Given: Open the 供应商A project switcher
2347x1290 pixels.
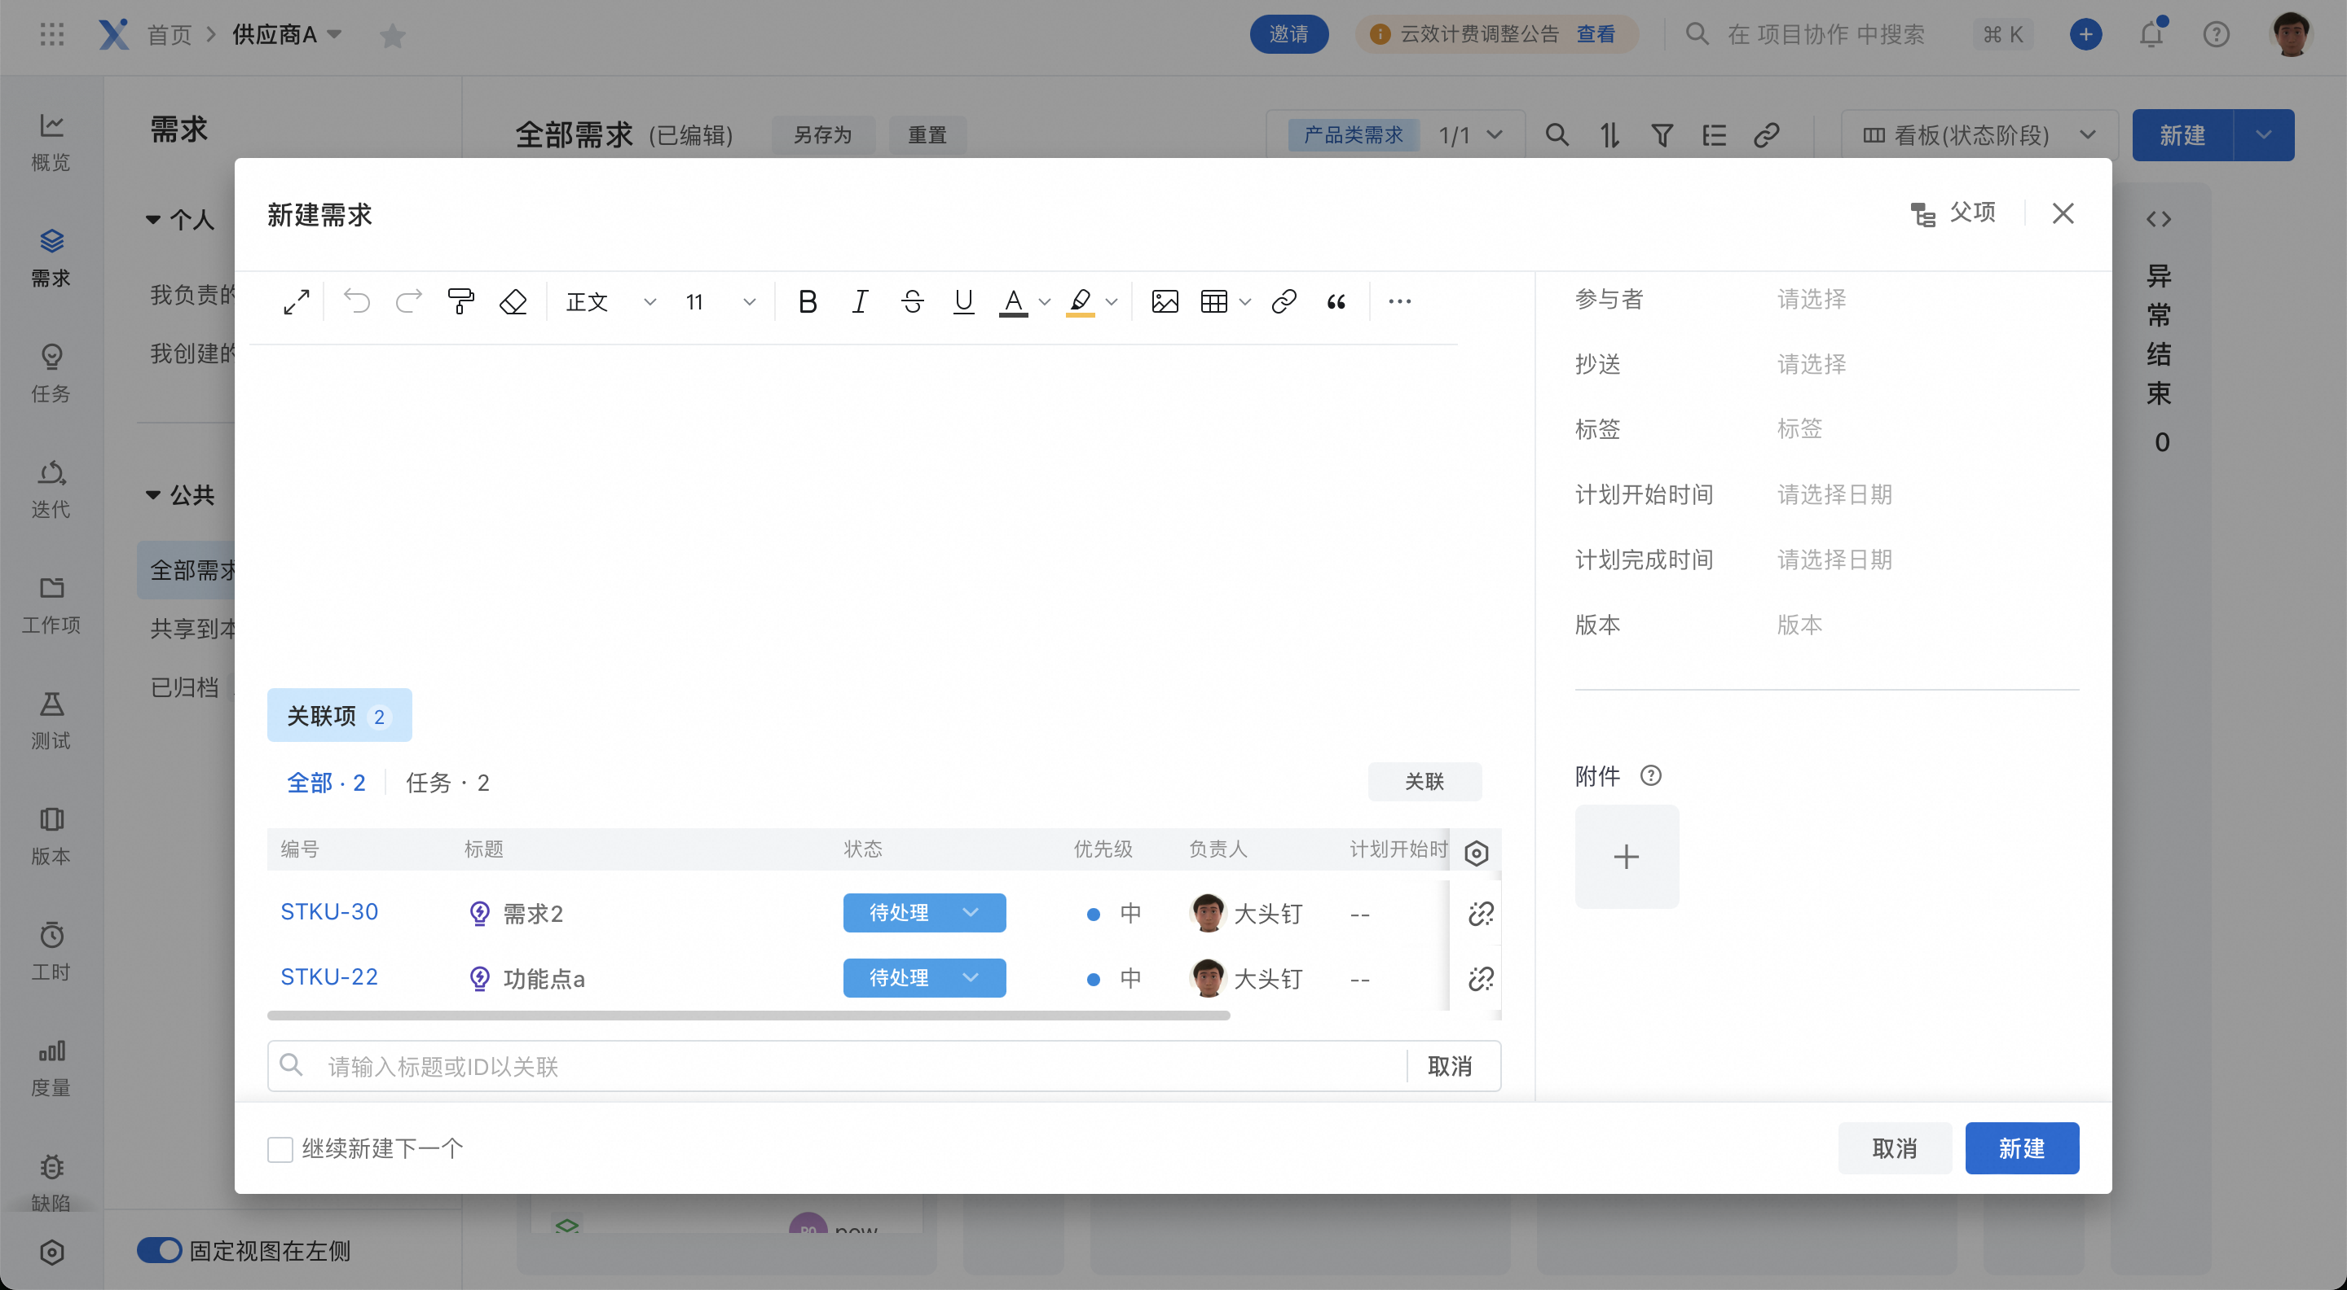Looking at the screenshot, I should click(x=287, y=34).
